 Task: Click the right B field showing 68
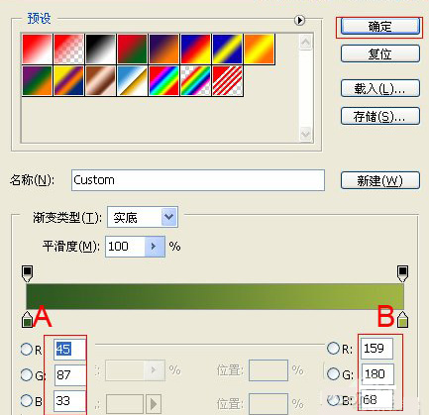coord(377,400)
